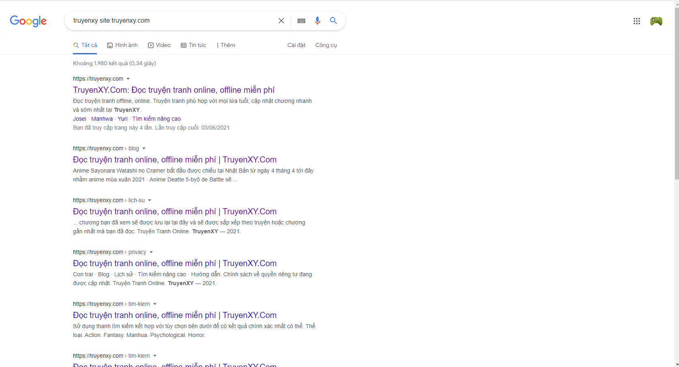Clear the search query with X
The image size is (679, 367).
[281, 21]
